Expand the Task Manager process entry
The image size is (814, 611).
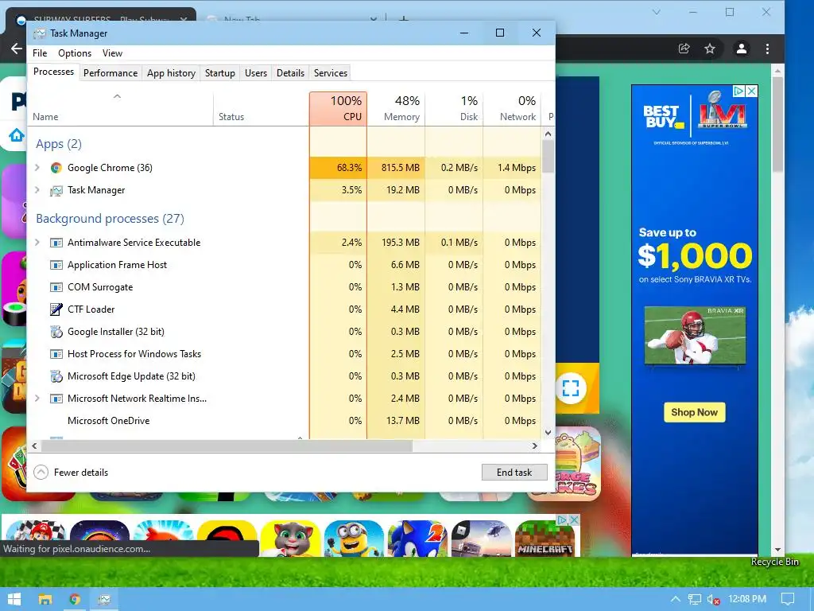tap(37, 189)
